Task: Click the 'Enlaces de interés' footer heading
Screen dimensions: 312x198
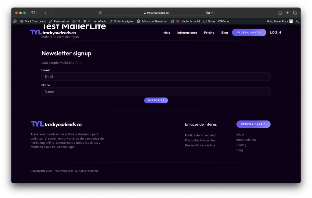Action: [201, 124]
